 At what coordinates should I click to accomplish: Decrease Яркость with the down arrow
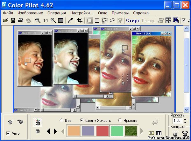185,122
